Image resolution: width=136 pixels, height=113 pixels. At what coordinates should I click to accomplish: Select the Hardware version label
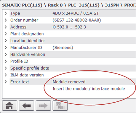point(28,54)
